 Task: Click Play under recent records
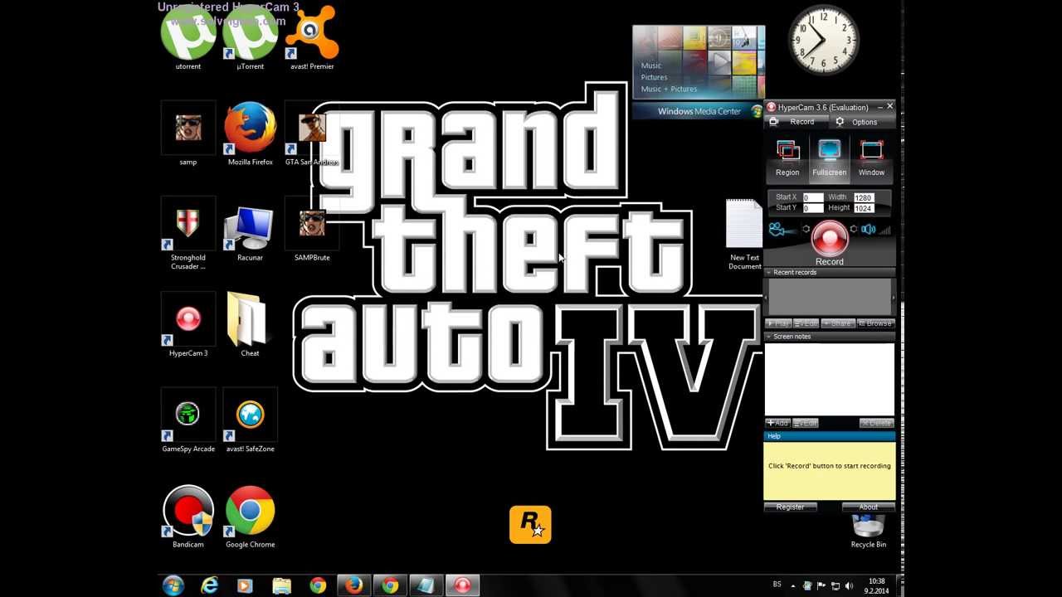click(x=779, y=323)
